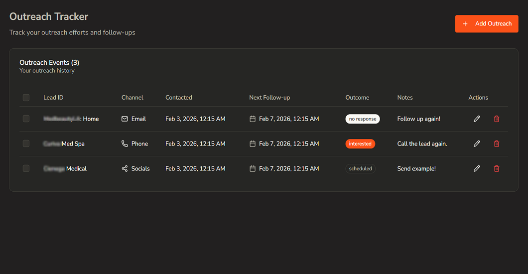The height and width of the screenshot is (274, 528).
Task: Click the "scheduled" outcome badge
Action: point(360,168)
